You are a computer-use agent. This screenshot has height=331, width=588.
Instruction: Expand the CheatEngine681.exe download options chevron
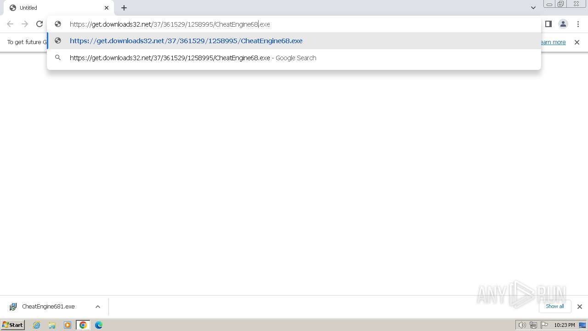[97, 307]
